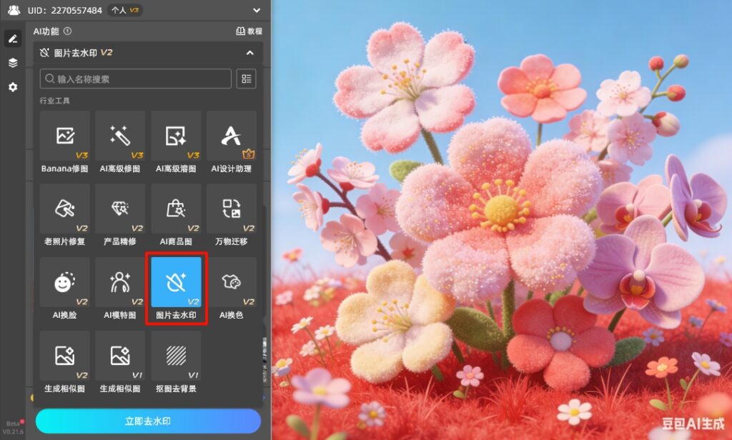The image size is (732, 440).
Task: Choose the AI换脸 tool
Action: point(65,283)
